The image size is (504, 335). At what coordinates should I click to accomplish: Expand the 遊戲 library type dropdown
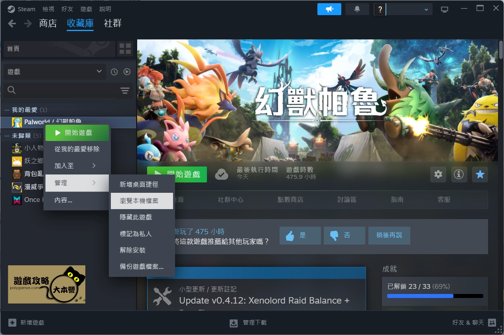click(x=55, y=72)
